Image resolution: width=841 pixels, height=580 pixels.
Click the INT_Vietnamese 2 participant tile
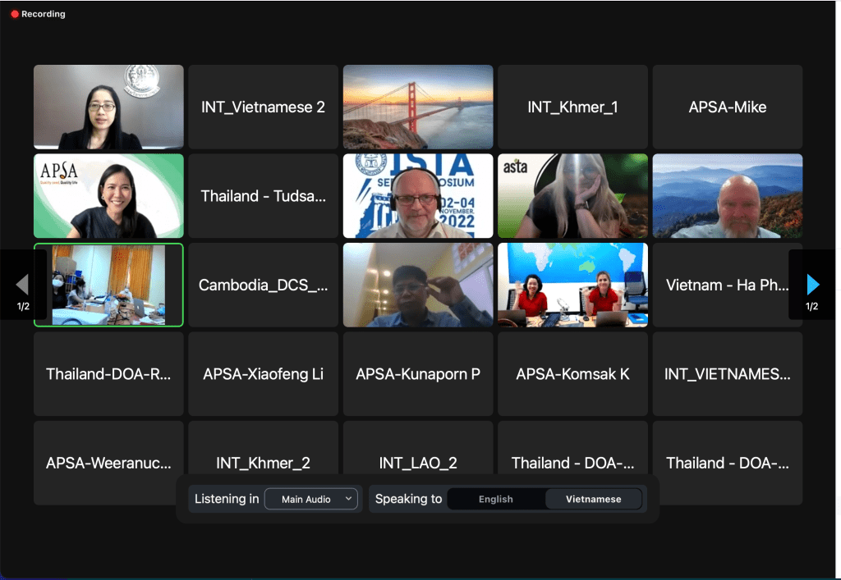click(264, 107)
